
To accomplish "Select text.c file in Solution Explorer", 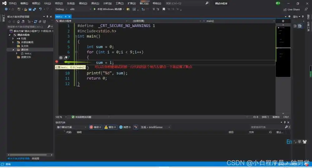I will click(28, 53).
